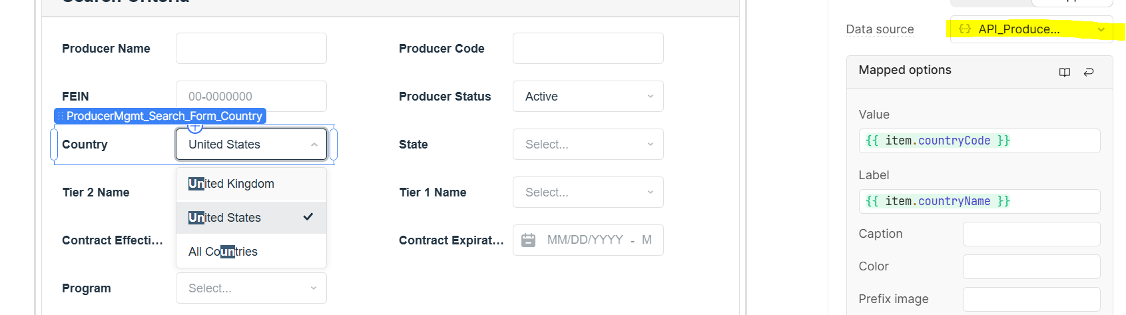Open the State select dropdown
Screen dimensions: 1126x315
[x=588, y=145]
